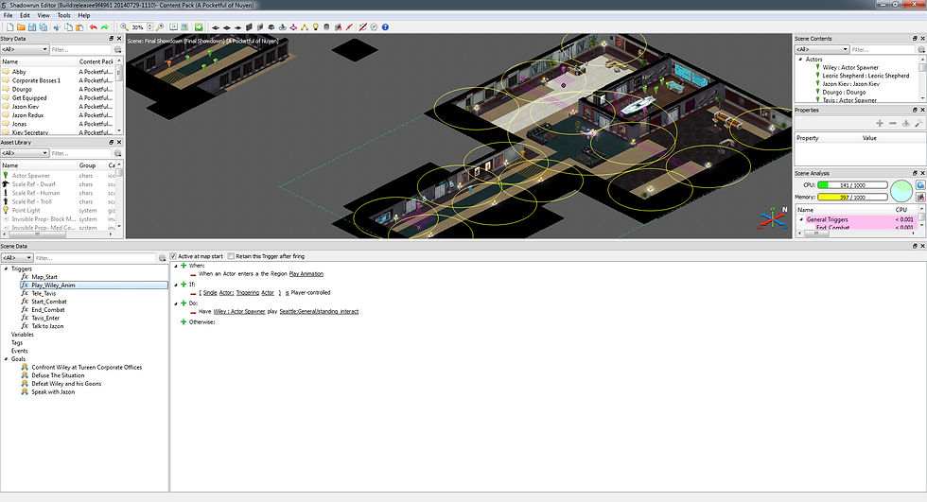The width and height of the screenshot is (927, 502).
Task: Click the blue Help question mark icon
Action: click(x=385, y=27)
